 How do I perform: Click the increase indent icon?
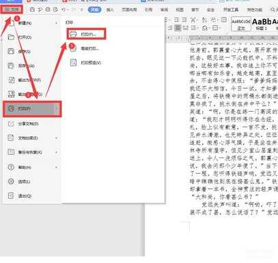(184, 20)
